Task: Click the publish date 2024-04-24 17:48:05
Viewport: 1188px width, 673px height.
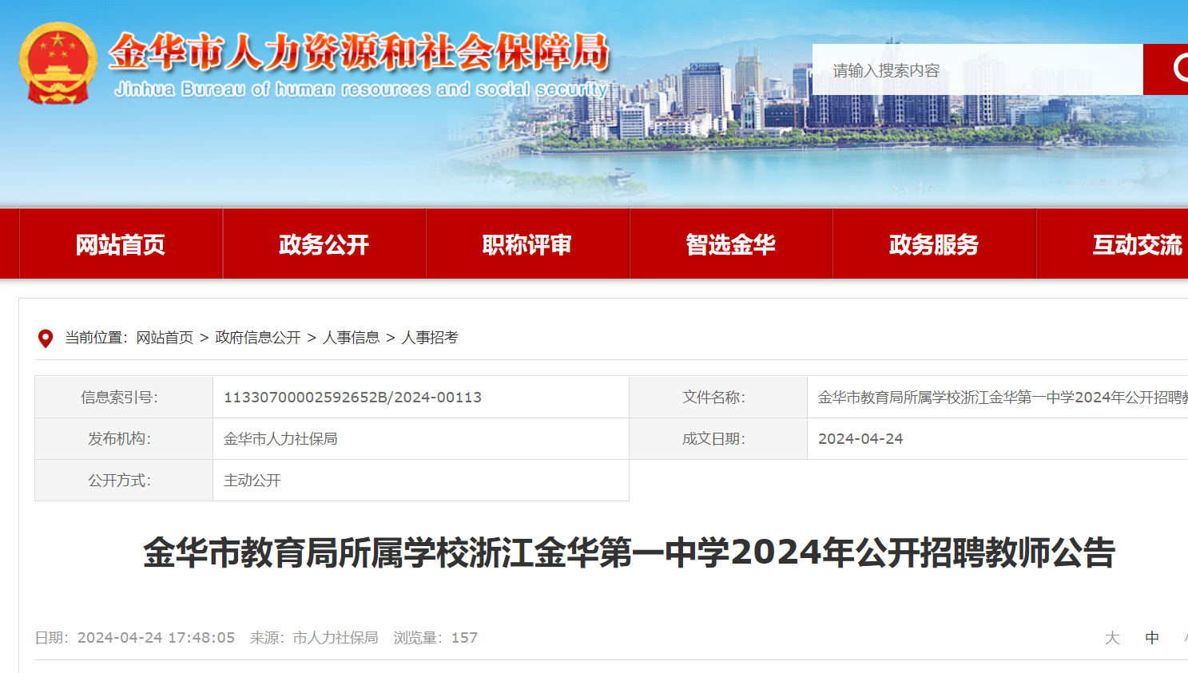Action: (156, 638)
